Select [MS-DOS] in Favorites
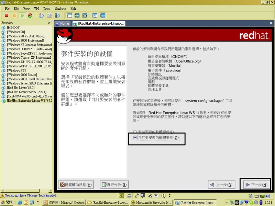This screenshot has height=206, width=275. 13,27
